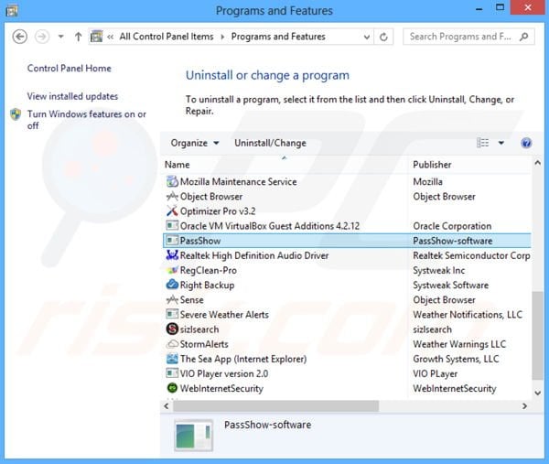Screen dimensions: 549x464
Task: Click All Control Panel Items breadcrumb
Action: click(x=167, y=37)
